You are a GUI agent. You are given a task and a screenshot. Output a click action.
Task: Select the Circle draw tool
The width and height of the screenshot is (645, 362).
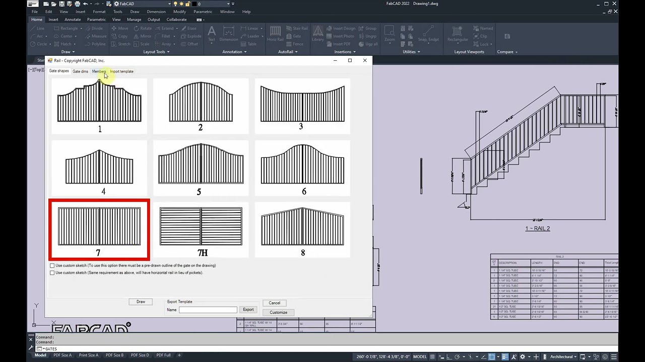coord(38,44)
